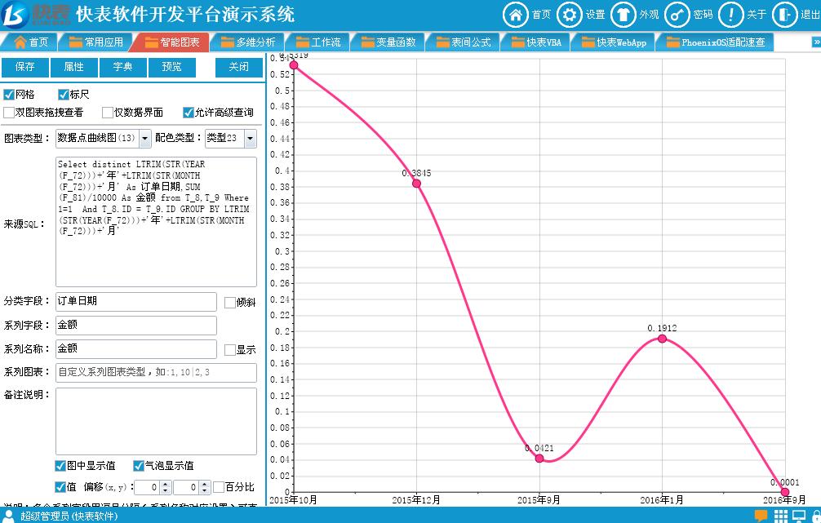Click the folder icon on 常用应用 tab

coord(76,42)
